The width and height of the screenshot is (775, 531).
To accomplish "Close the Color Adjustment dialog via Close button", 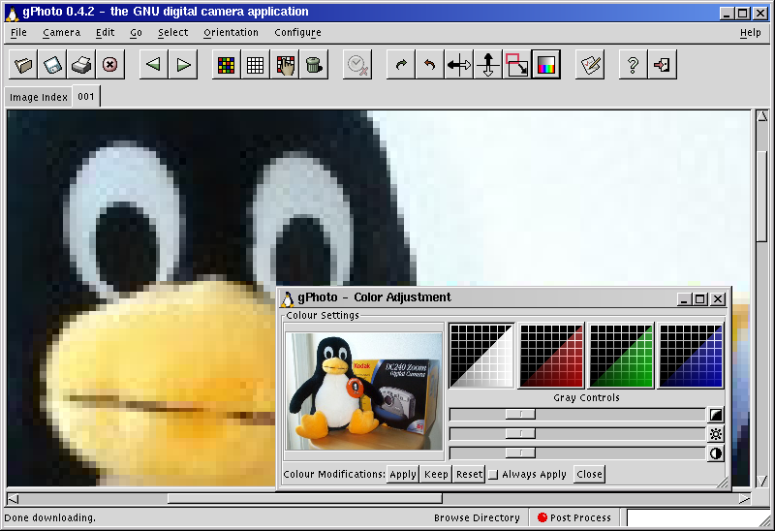I will [589, 474].
